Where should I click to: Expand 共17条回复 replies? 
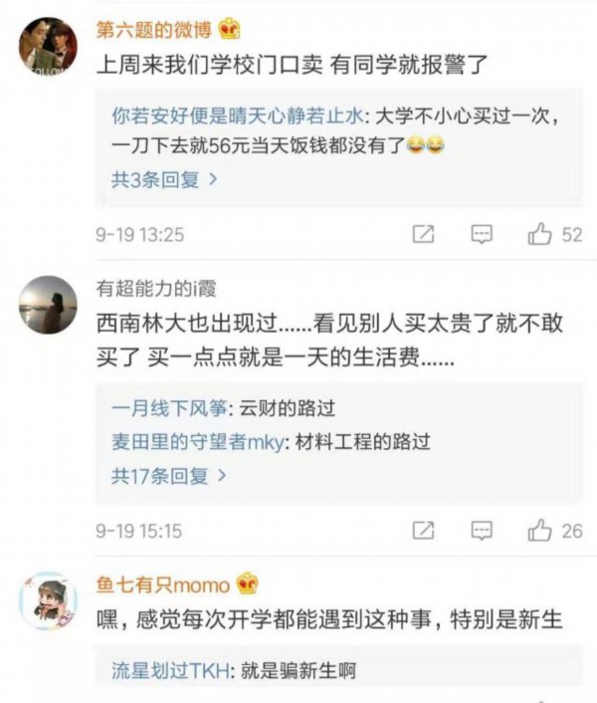tap(167, 476)
